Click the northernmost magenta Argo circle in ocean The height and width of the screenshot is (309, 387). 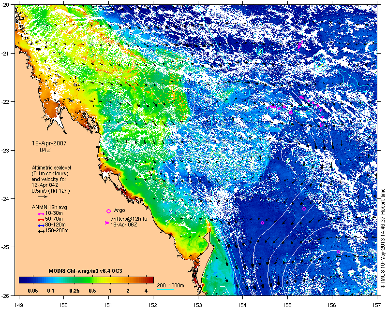pyautogui.click(x=304, y=209)
